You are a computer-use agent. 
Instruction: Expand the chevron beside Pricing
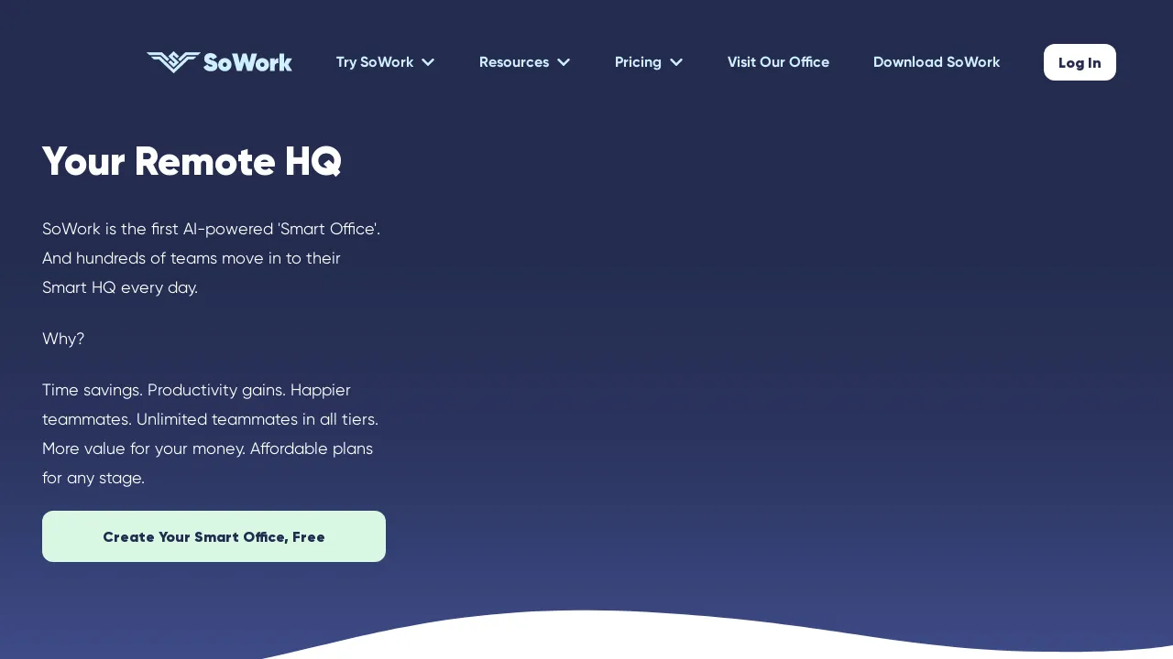point(676,62)
